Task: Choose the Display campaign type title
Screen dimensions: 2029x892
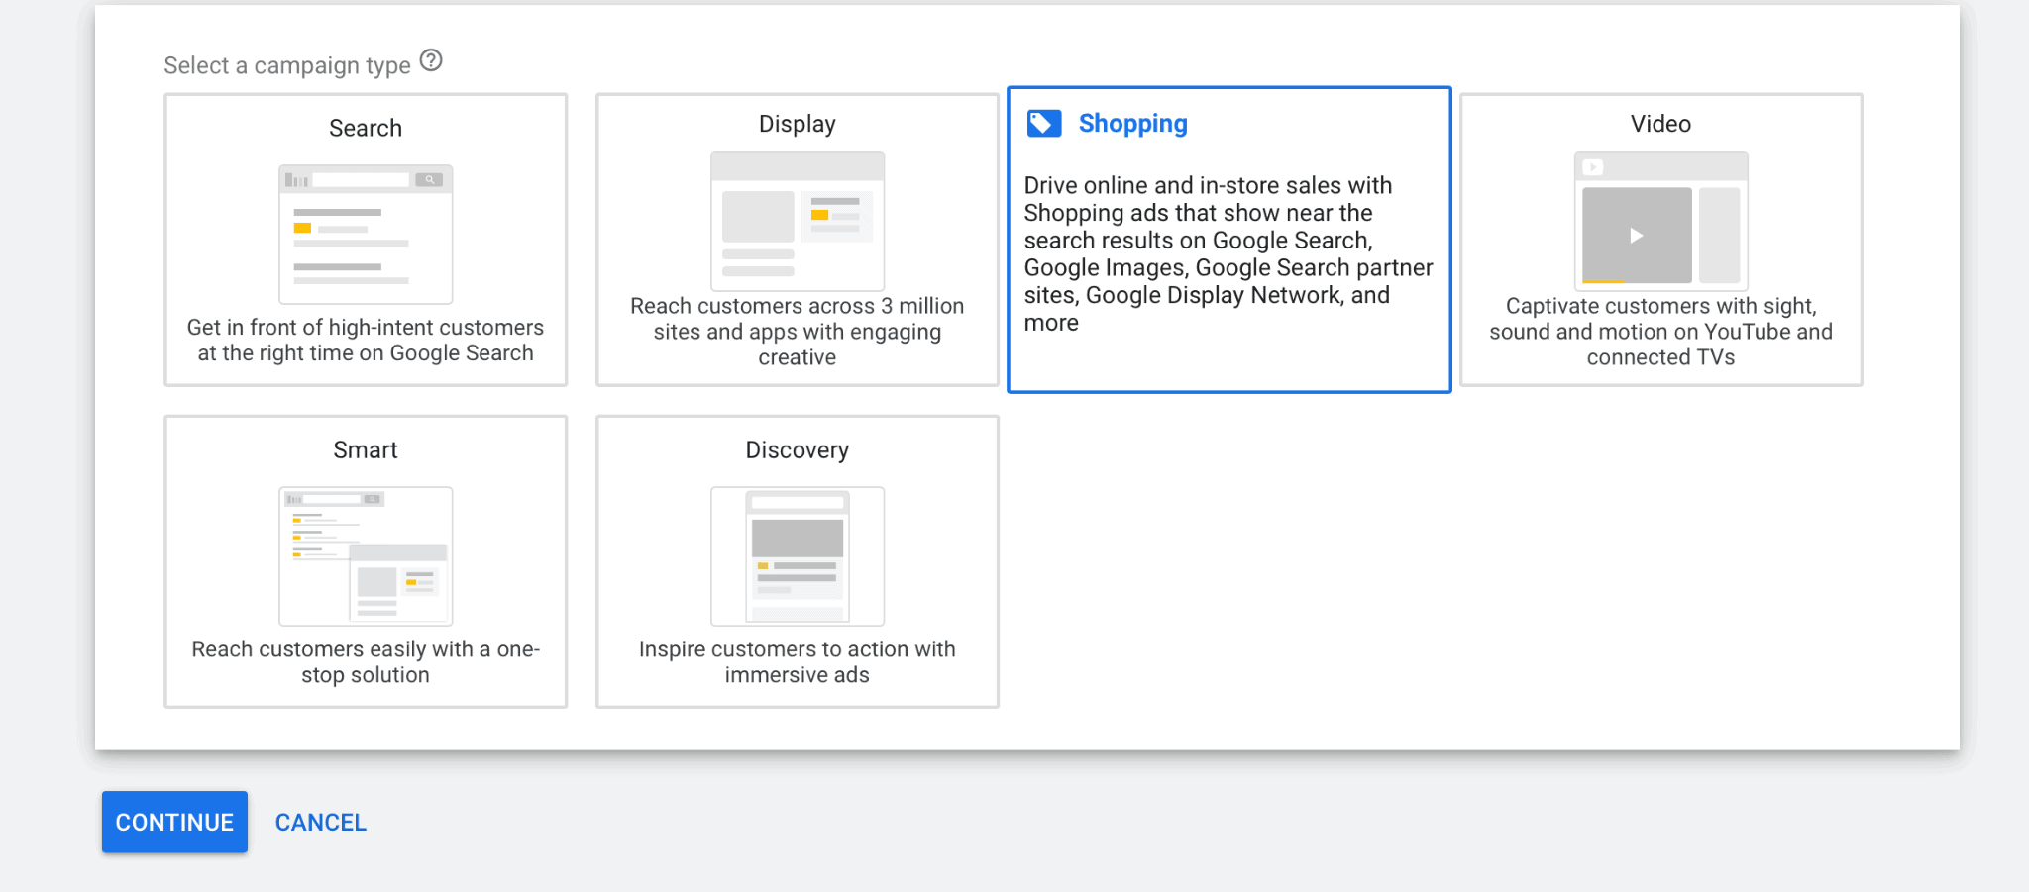Action: (798, 125)
